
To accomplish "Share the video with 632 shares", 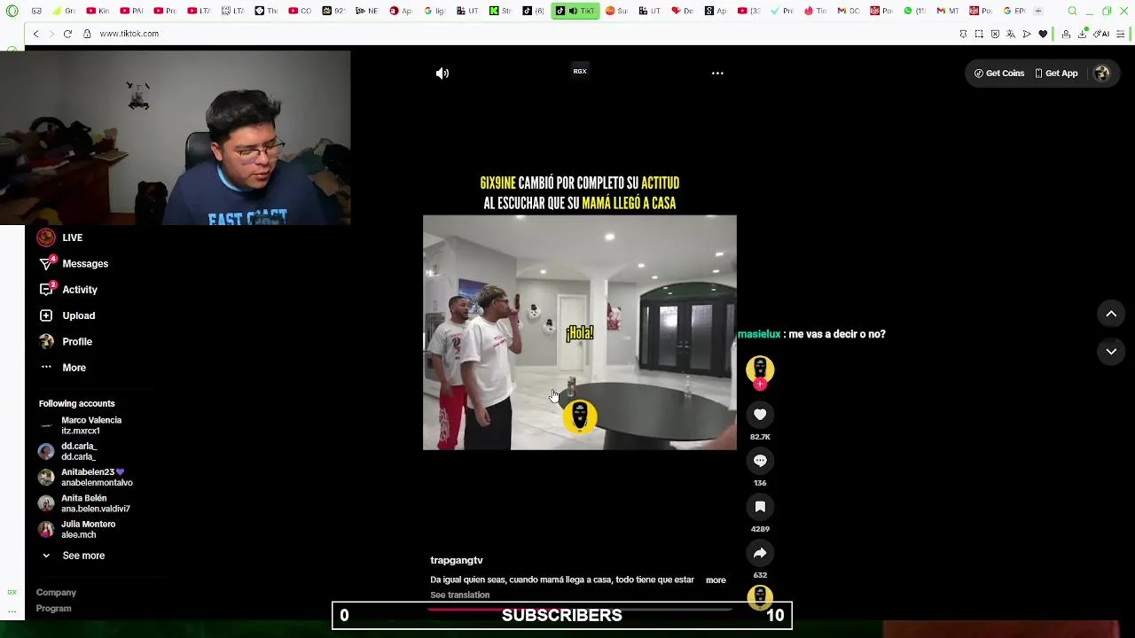I will 760,553.
